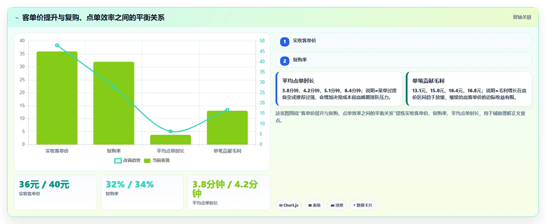546x224 pixels.
Task: Click the summary paragraph starting 这张图围绕
Action: pyautogui.click(x=400, y=117)
